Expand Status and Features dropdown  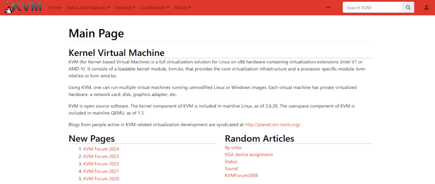tap(88, 8)
